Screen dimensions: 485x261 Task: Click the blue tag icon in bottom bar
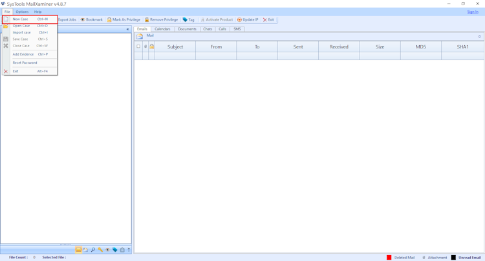click(115, 250)
